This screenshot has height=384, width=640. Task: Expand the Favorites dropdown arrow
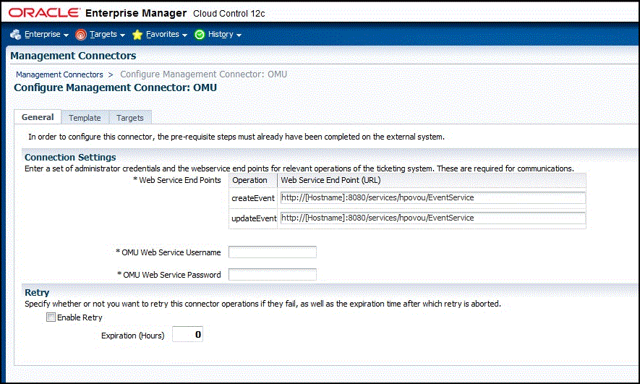[x=184, y=35]
